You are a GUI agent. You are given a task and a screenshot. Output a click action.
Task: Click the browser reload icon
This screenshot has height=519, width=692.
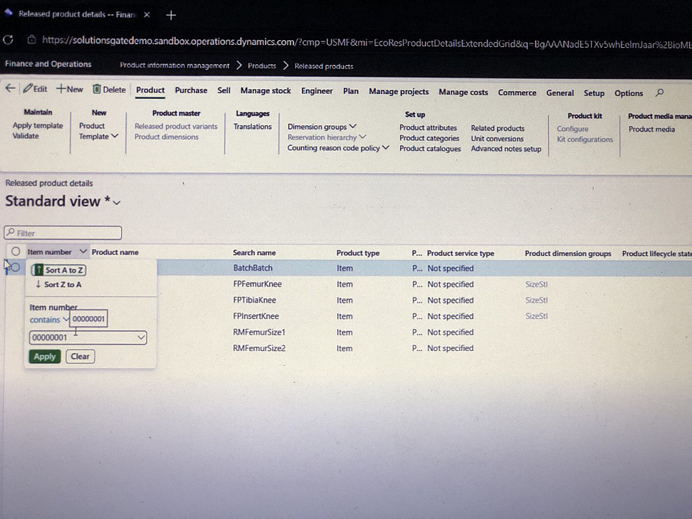point(8,40)
